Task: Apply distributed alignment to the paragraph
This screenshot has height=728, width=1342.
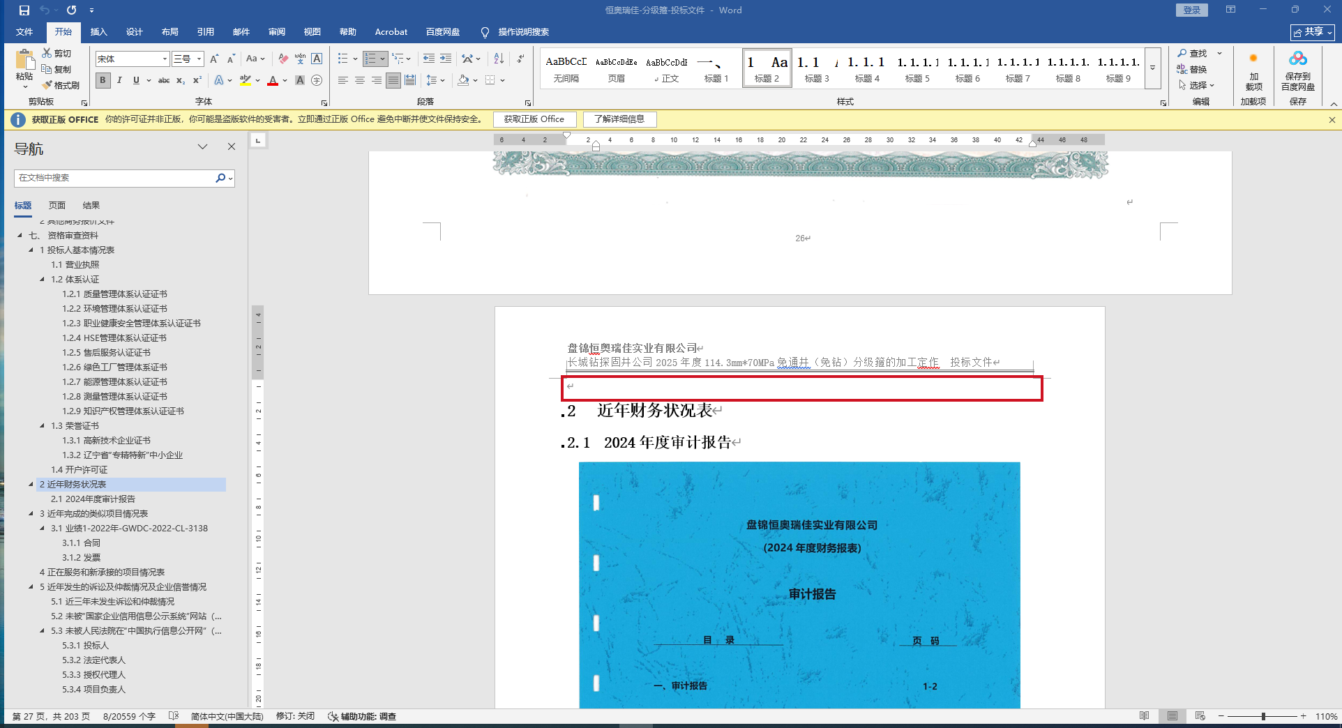Action: 410,80
